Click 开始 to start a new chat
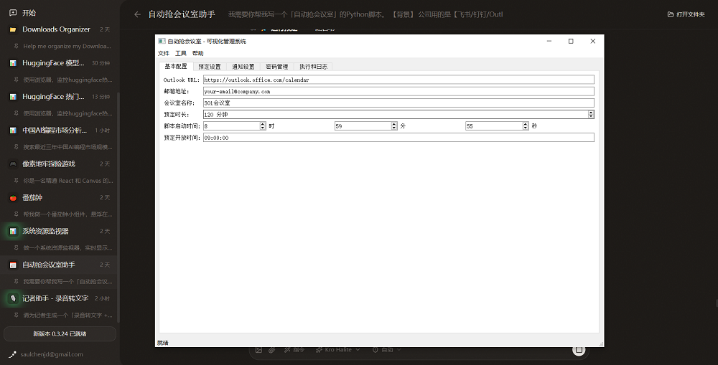The width and height of the screenshot is (718, 365). coord(29,13)
